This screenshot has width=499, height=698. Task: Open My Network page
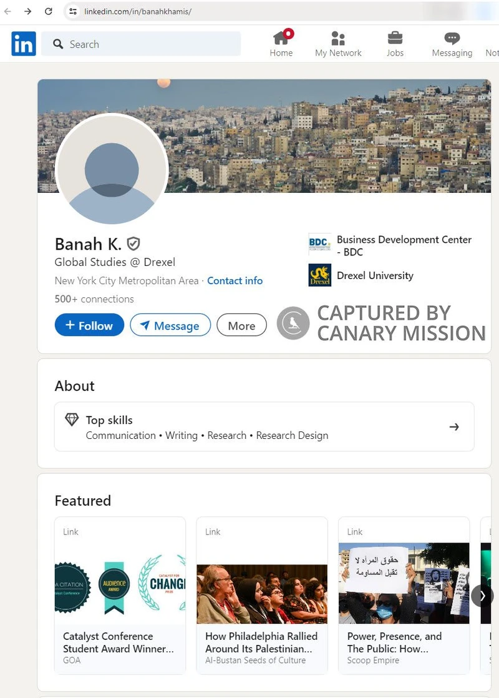pyautogui.click(x=337, y=42)
